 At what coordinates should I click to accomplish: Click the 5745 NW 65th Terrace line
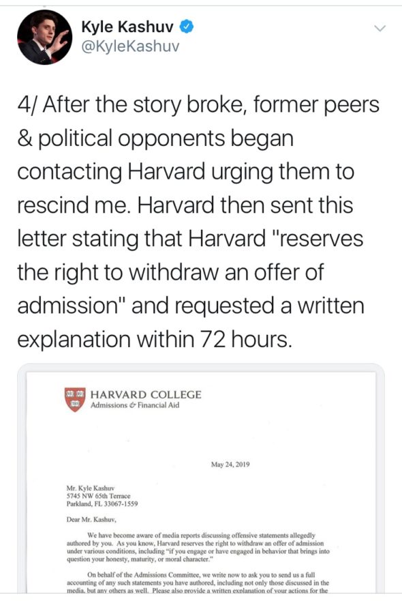click(x=98, y=496)
